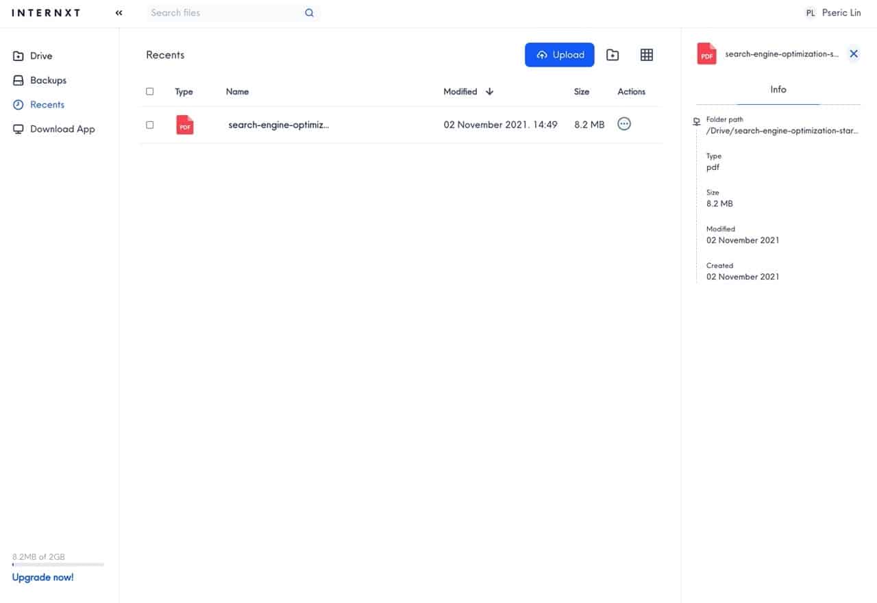Select the Drive section icon
This screenshot has width=877, height=603.
[18, 56]
